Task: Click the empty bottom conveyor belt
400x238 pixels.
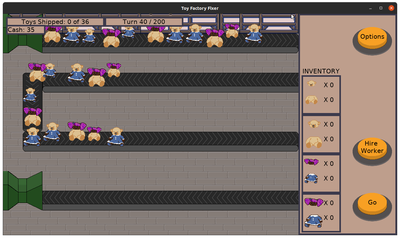Action: point(170,201)
